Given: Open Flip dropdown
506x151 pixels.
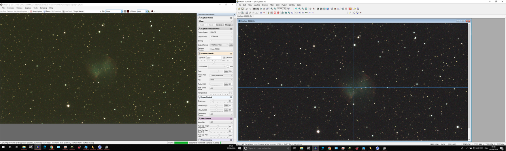Looking at the screenshot, I should click(221, 80).
